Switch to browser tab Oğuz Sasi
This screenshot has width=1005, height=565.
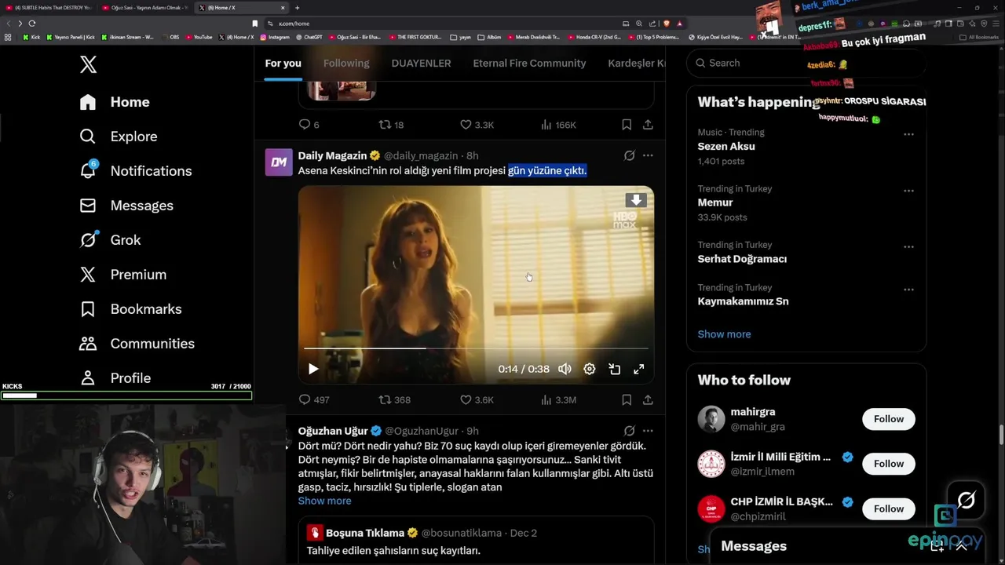point(145,8)
